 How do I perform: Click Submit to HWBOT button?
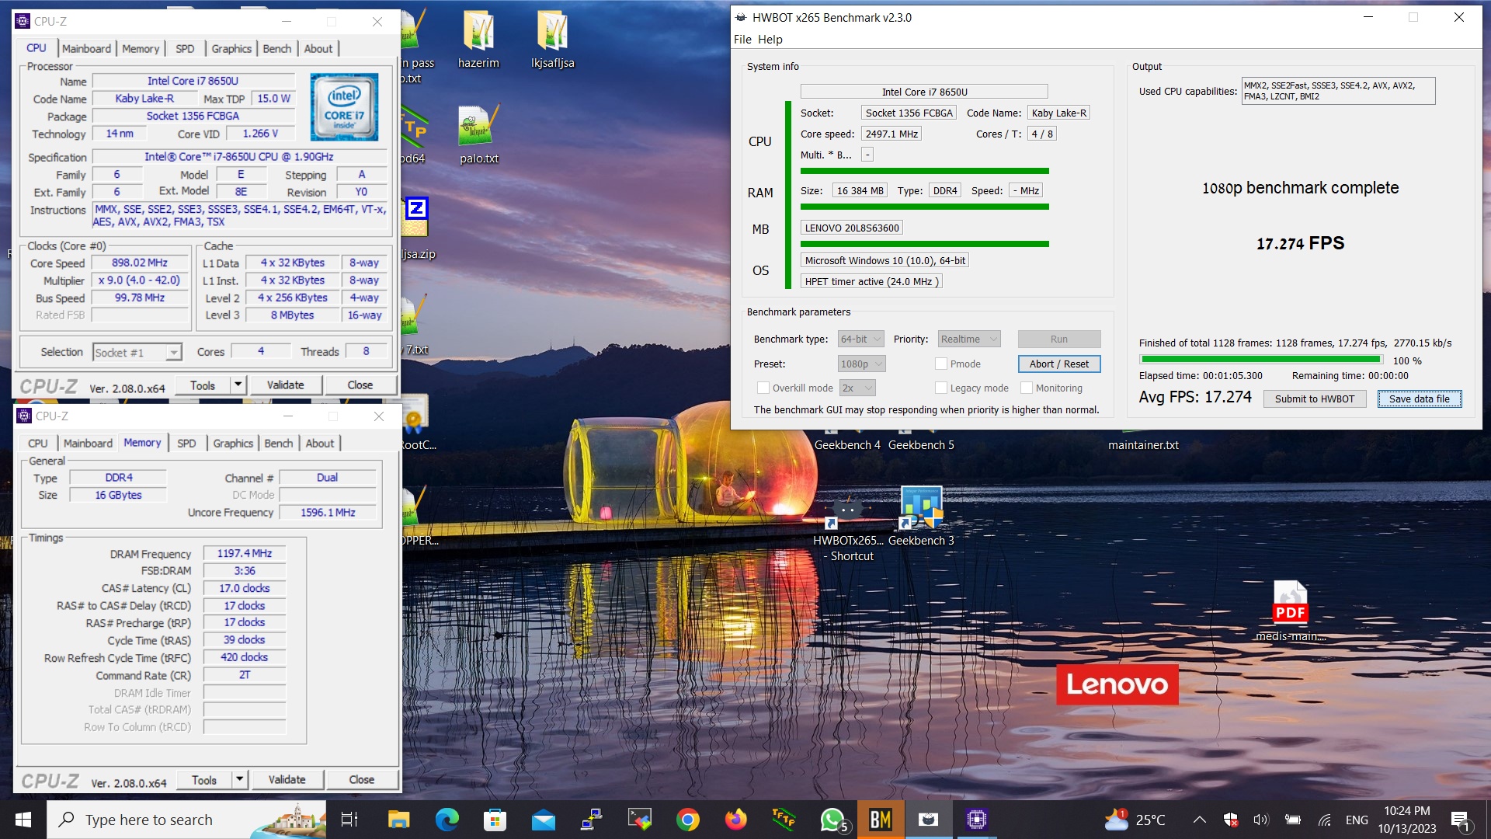(x=1314, y=399)
